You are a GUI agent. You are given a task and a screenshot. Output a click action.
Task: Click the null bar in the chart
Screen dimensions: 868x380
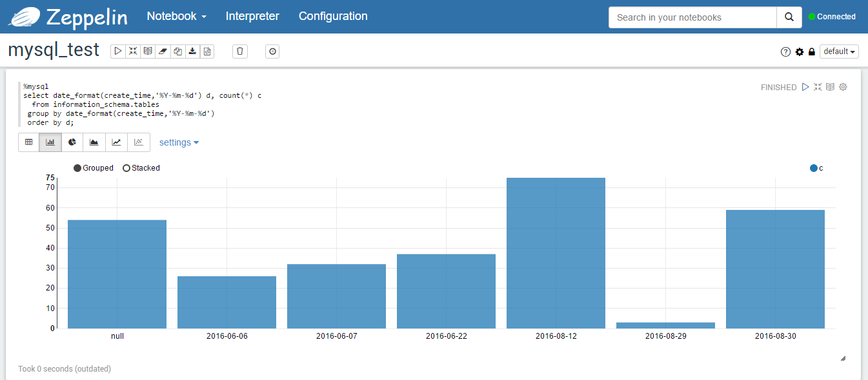point(117,274)
